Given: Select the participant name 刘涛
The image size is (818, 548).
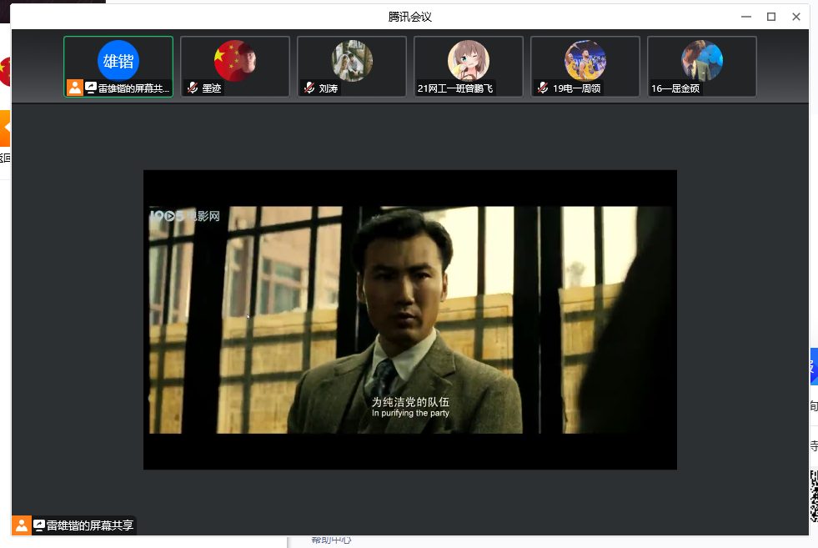Looking at the screenshot, I should coord(329,88).
